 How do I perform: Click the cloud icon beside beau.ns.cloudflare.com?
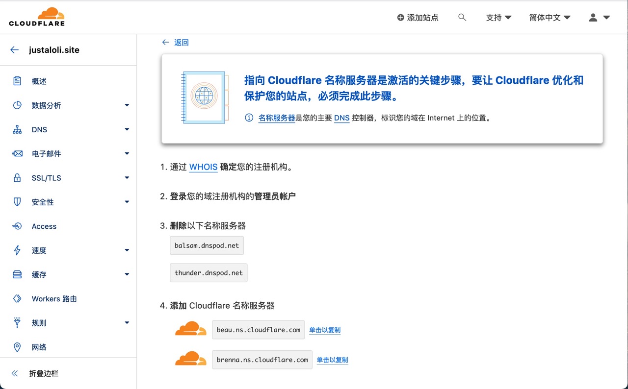point(191,329)
